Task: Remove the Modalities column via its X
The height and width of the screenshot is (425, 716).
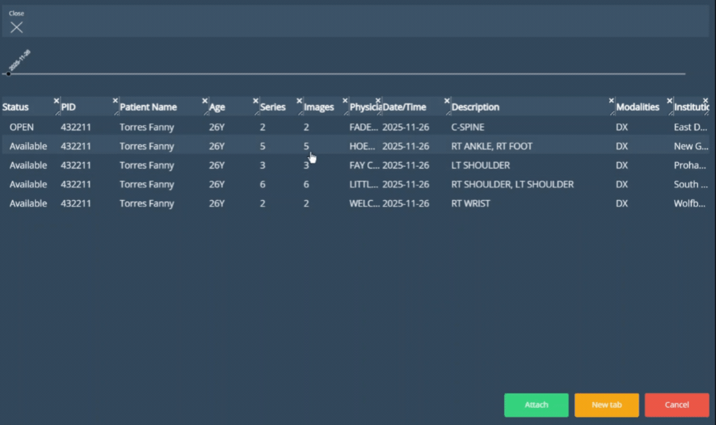Action: click(x=669, y=101)
